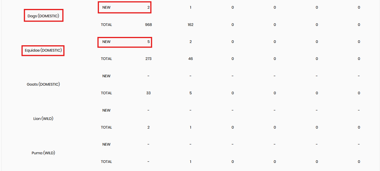The width and height of the screenshot is (380, 171).
Task: Select the TOTAL row label for Equidae
Action: point(107,59)
